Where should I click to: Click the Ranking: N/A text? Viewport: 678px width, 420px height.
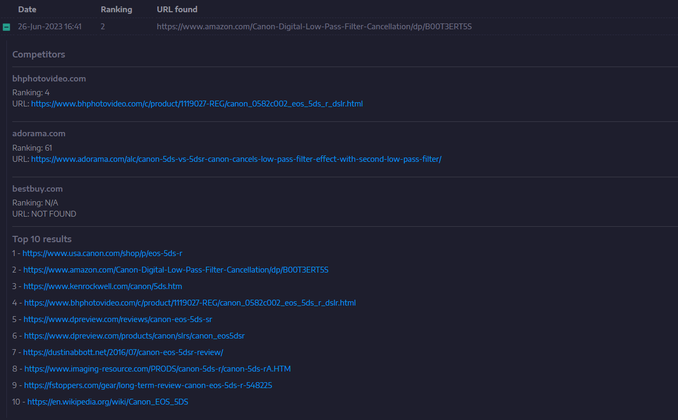point(35,203)
